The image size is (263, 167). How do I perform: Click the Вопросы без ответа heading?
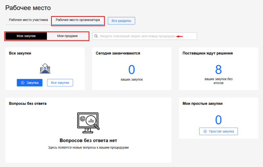(x=28, y=104)
